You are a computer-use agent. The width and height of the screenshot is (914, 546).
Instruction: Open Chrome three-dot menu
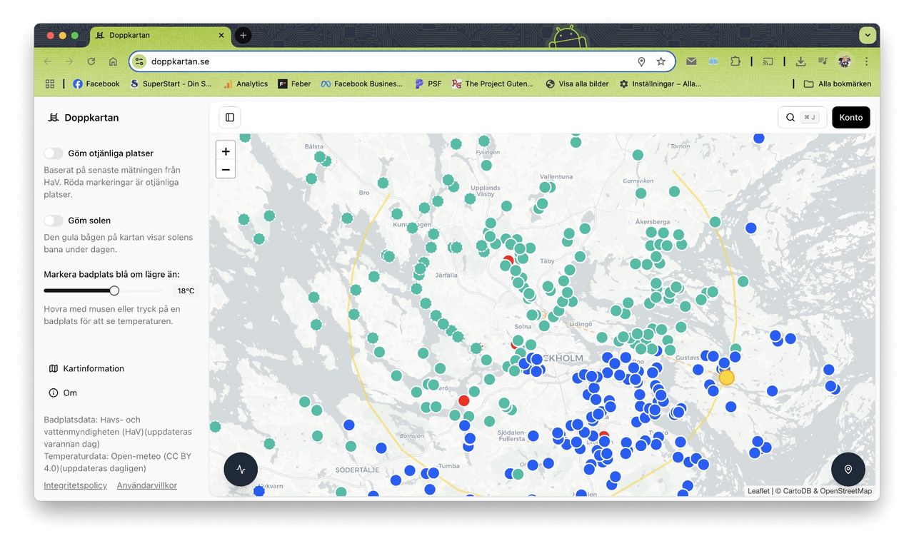coord(866,62)
